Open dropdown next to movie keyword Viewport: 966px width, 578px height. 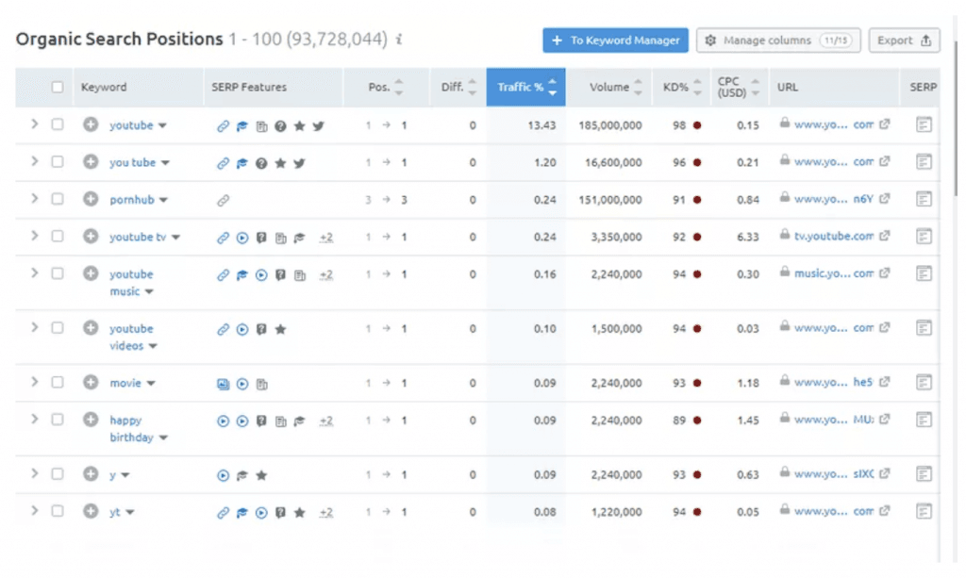click(151, 384)
